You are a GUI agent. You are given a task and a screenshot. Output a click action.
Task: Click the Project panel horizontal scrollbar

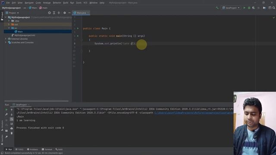point(36,101)
